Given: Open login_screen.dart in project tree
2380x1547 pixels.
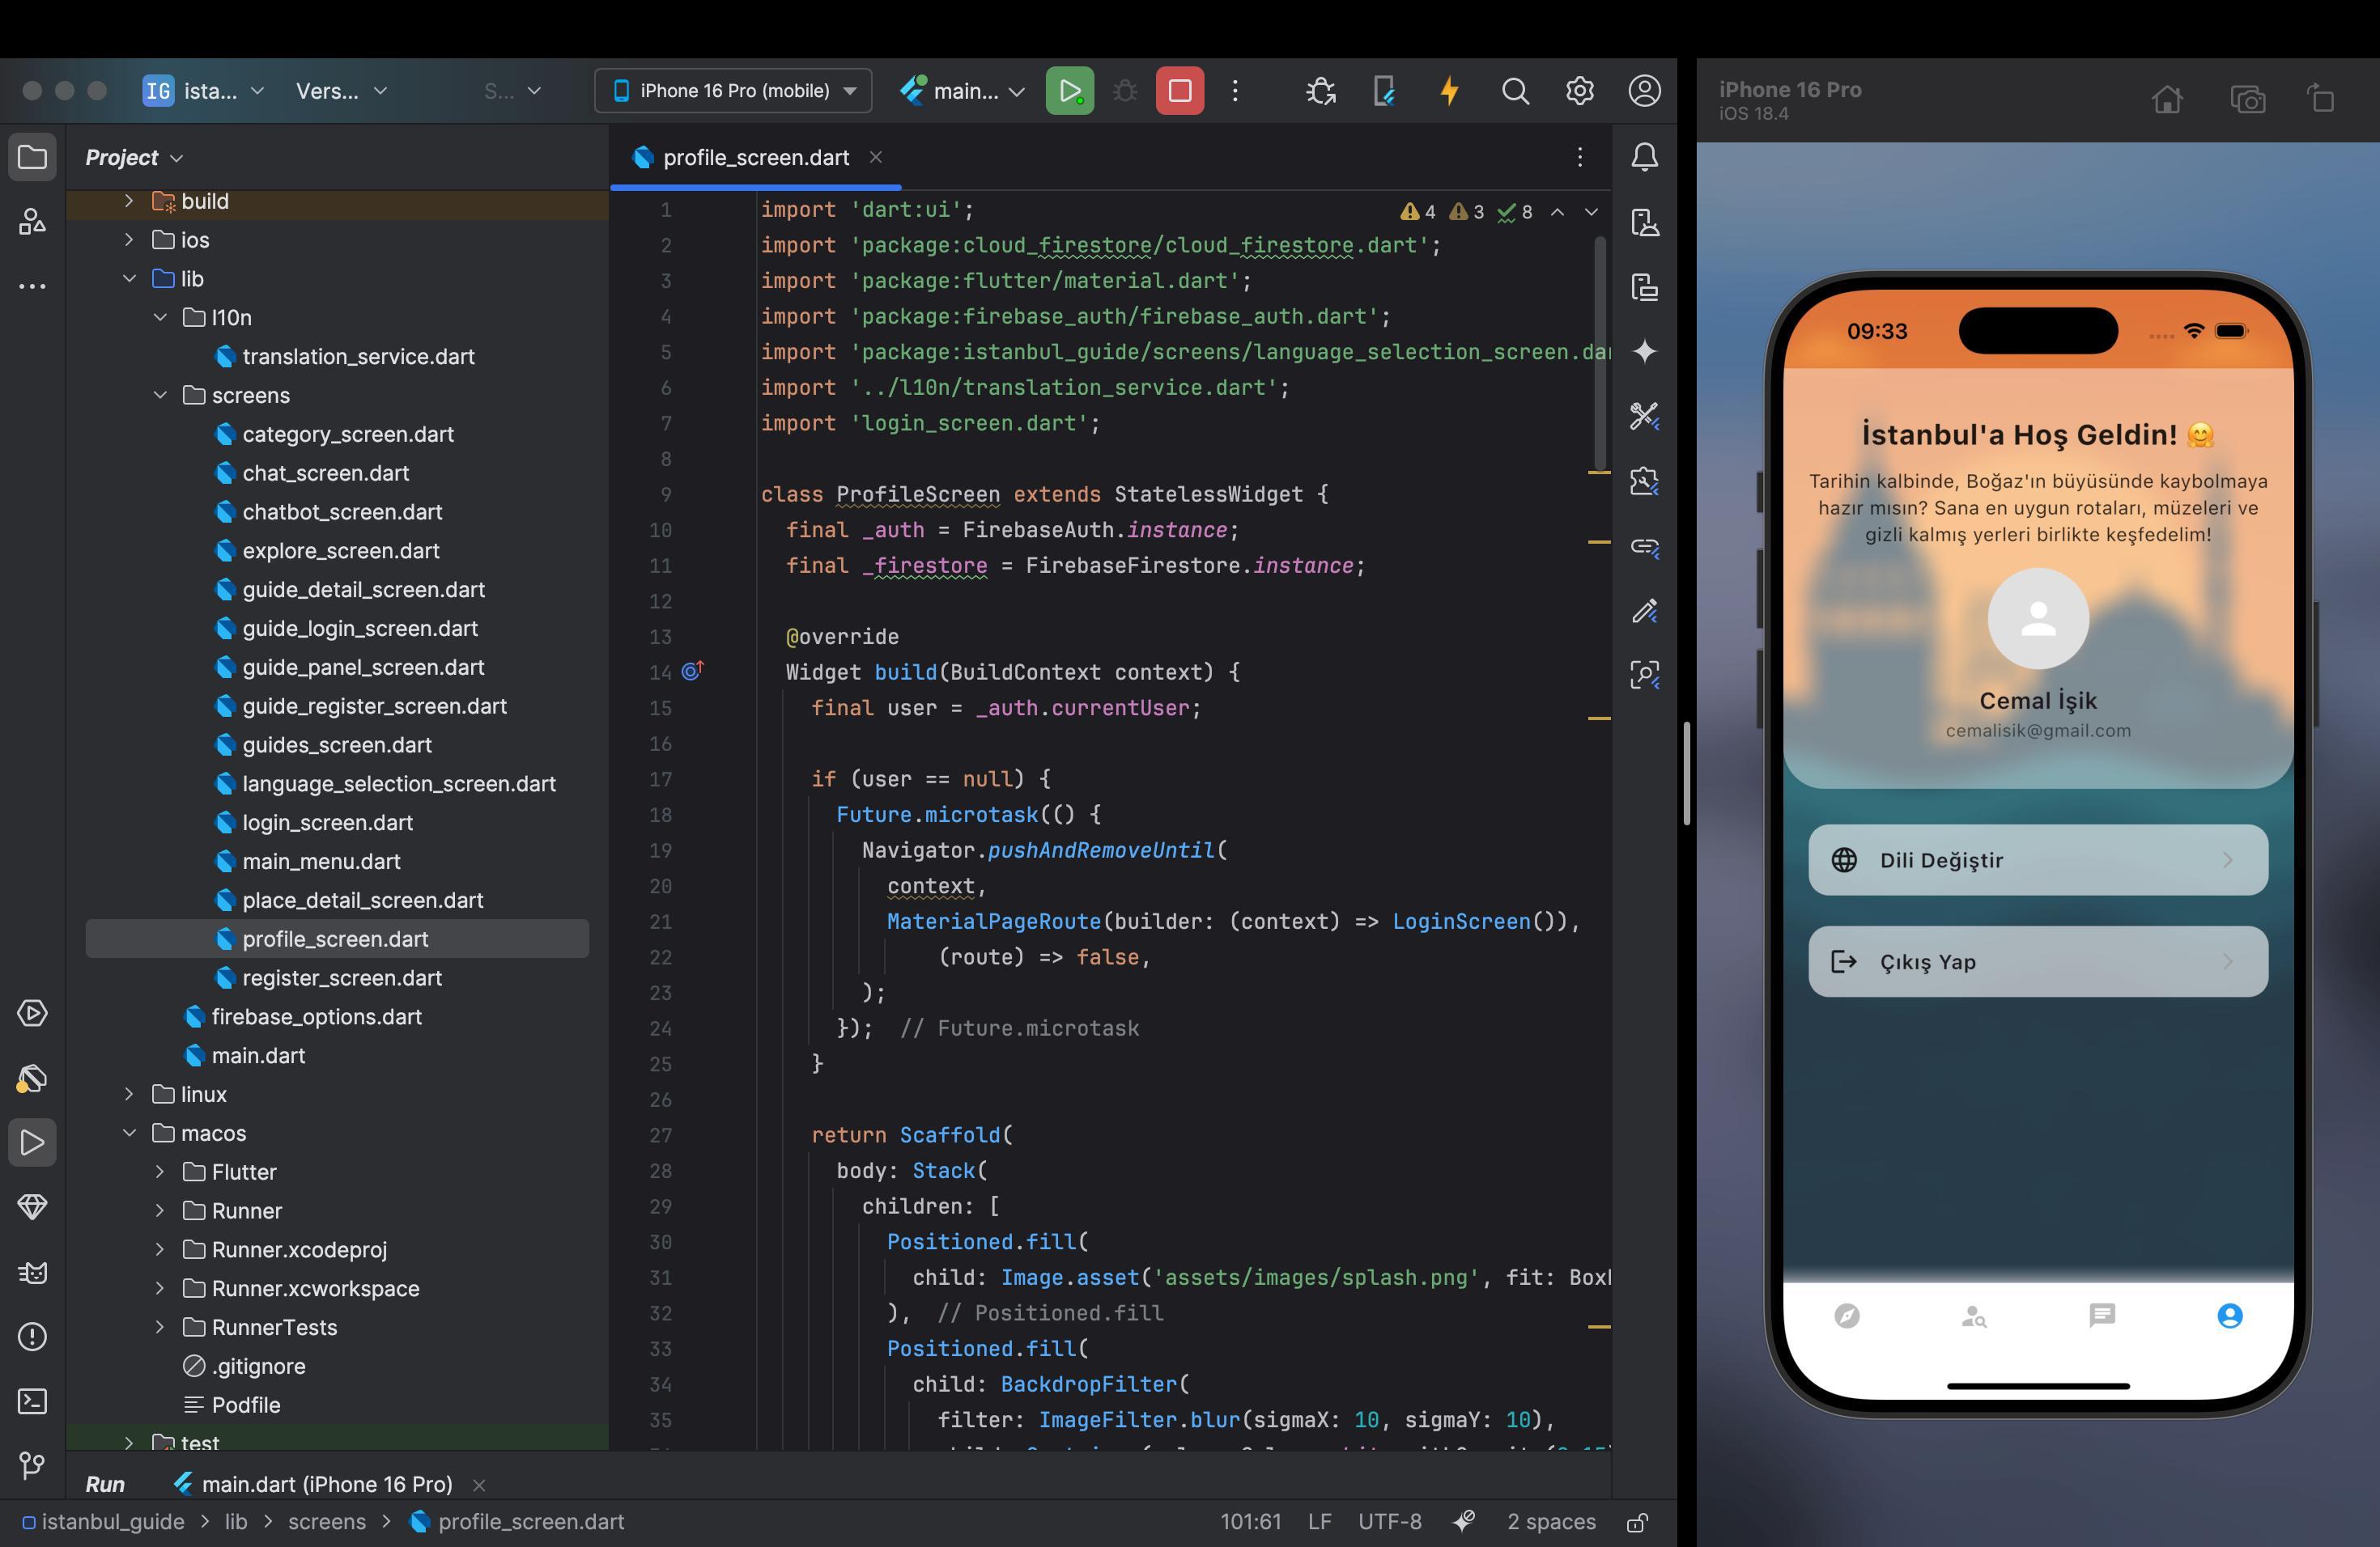Looking at the screenshot, I should 327,823.
